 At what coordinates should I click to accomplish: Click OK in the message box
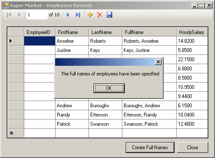pyautogui.click(x=109, y=88)
